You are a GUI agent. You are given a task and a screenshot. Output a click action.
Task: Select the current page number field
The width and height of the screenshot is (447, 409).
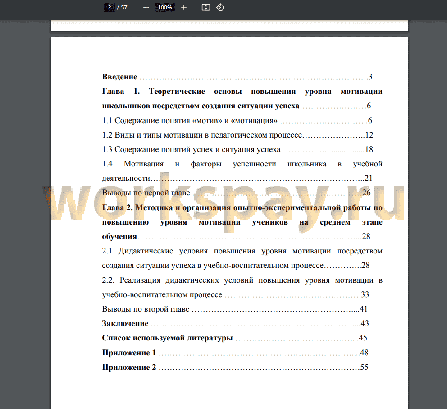click(x=109, y=7)
